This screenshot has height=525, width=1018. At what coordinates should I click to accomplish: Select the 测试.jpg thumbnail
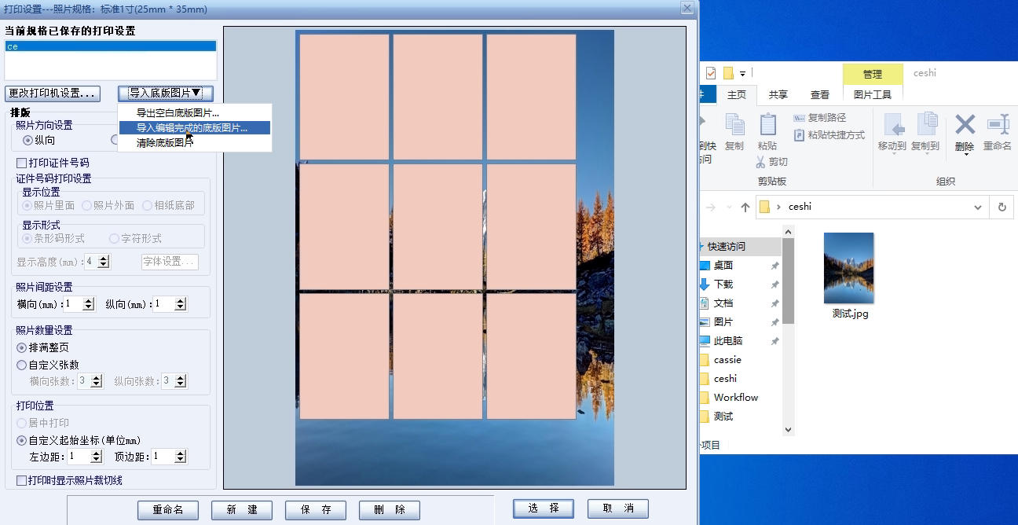848,268
